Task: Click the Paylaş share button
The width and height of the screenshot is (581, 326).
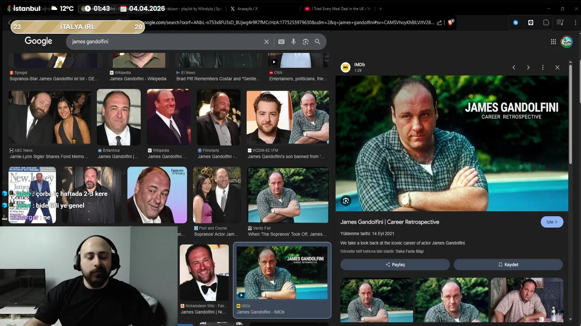Action: [x=395, y=264]
